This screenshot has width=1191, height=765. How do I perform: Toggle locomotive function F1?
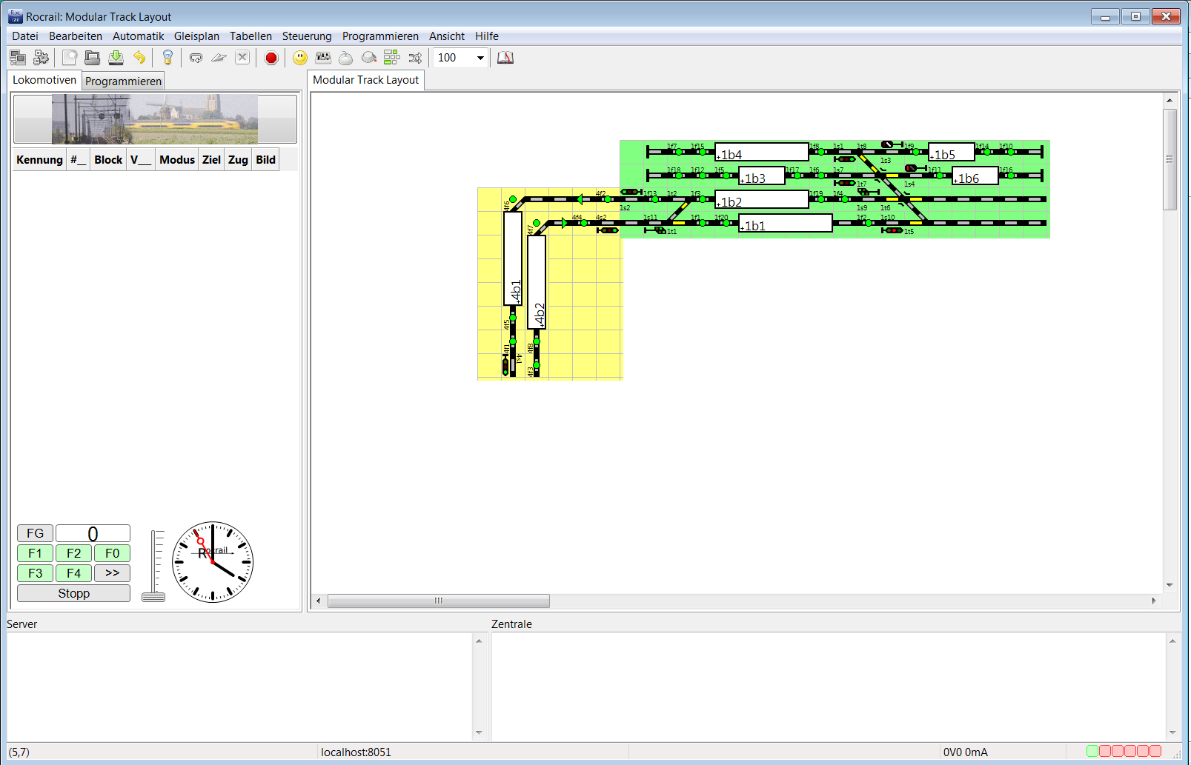pyautogui.click(x=35, y=553)
